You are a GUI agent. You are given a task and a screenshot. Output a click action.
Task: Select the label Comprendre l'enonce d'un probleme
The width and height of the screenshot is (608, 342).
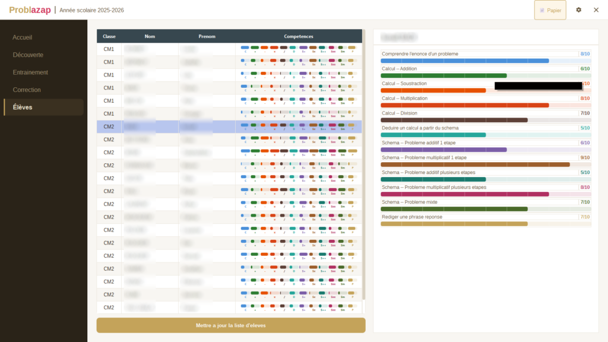(x=420, y=54)
